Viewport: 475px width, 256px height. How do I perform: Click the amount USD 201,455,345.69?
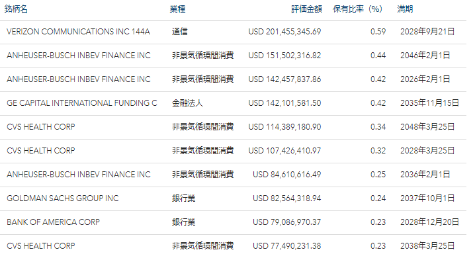click(284, 32)
